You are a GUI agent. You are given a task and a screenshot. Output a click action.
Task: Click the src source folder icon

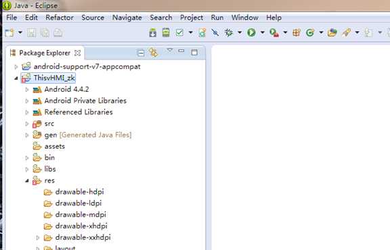point(37,124)
